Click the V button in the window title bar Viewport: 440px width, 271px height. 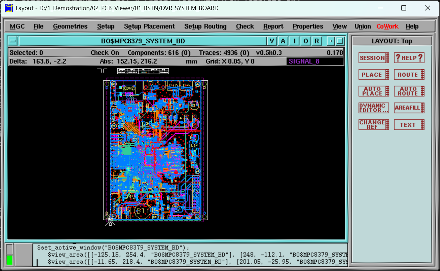(272, 41)
